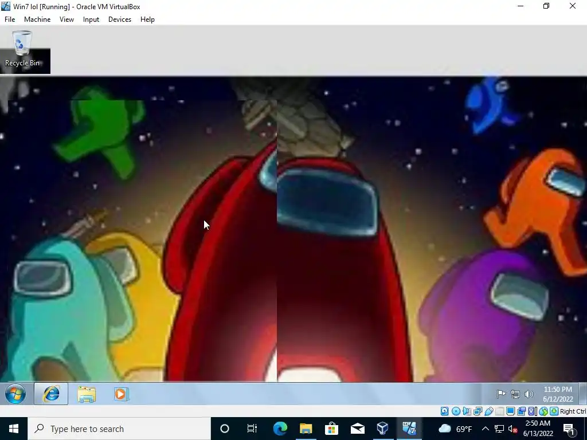The image size is (587, 440).
Task: Select the Recycle Bin desktop icon
Action: tap(22, 49)
